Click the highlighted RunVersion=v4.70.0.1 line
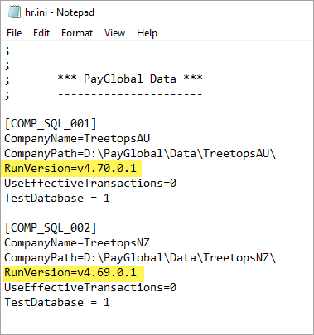Image resolution: width=314 pixels, height=335 pixels. tap(70, 168)
